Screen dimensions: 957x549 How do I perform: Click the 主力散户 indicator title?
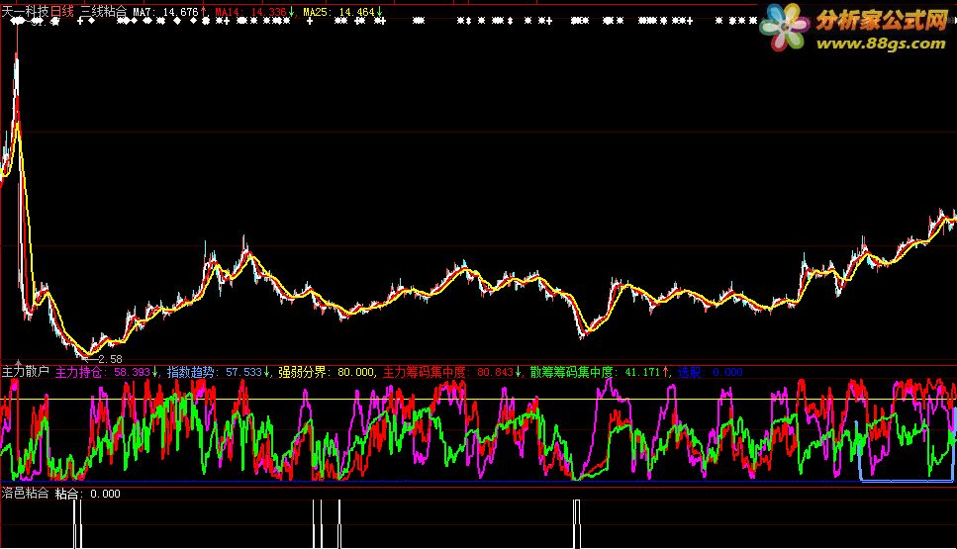pyautogui.click(x=26, y=372)
